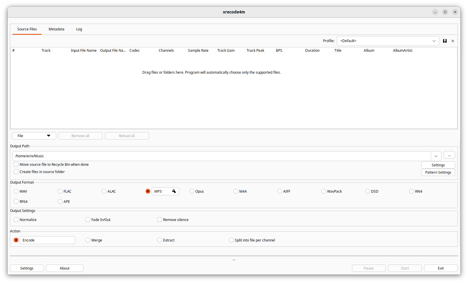This screenshot has width=468, height=283.
Task: Open Pattern Settings
Action: (x=438, y=172)
